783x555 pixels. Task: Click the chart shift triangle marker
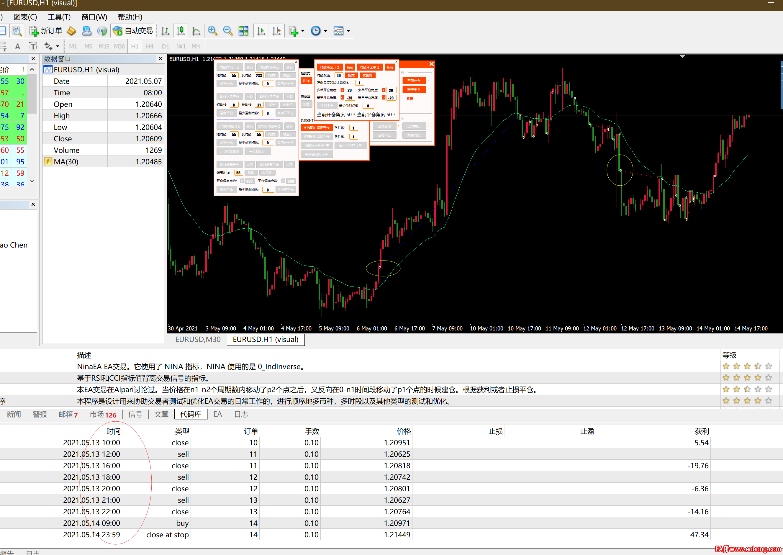click(x=682, y=56)
